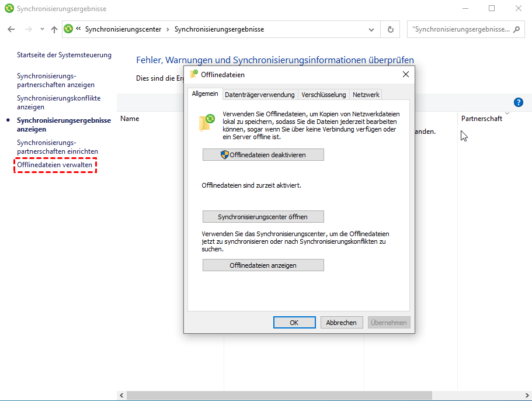The image size is (532, 401).
Task: Click Synchronisierungscenter öffnen button
Action: click(263, 217)
